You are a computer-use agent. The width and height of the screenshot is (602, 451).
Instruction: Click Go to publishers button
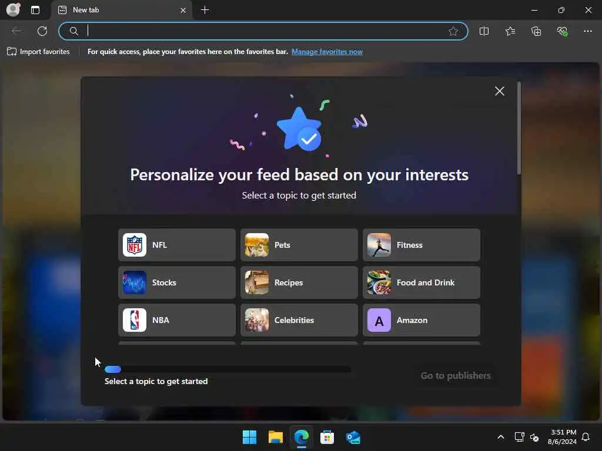click(456, 375)
